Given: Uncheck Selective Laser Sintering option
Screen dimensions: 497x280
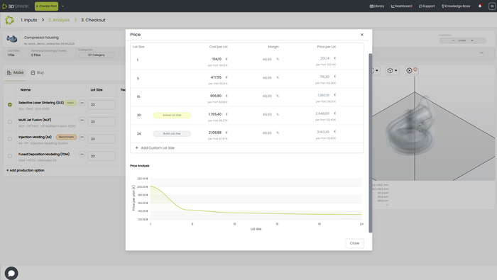Looking at the screenshot, I should pos(10,104).
